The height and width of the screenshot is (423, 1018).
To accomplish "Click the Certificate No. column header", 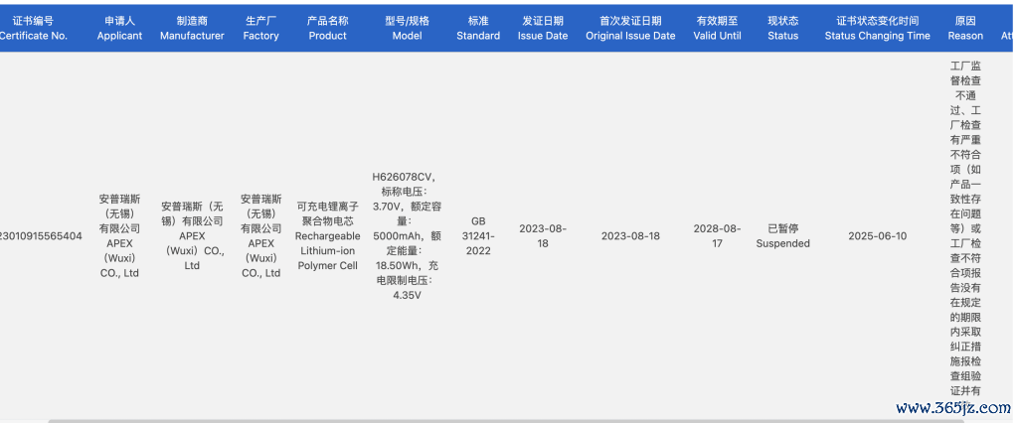I will [33, 29].
